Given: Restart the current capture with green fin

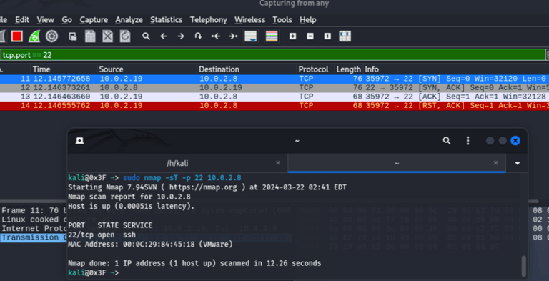Looking at the screenshot, I should [34, 36].
